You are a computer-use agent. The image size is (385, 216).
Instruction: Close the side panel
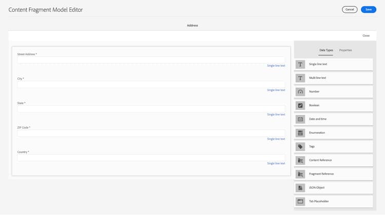click(366, 35)
